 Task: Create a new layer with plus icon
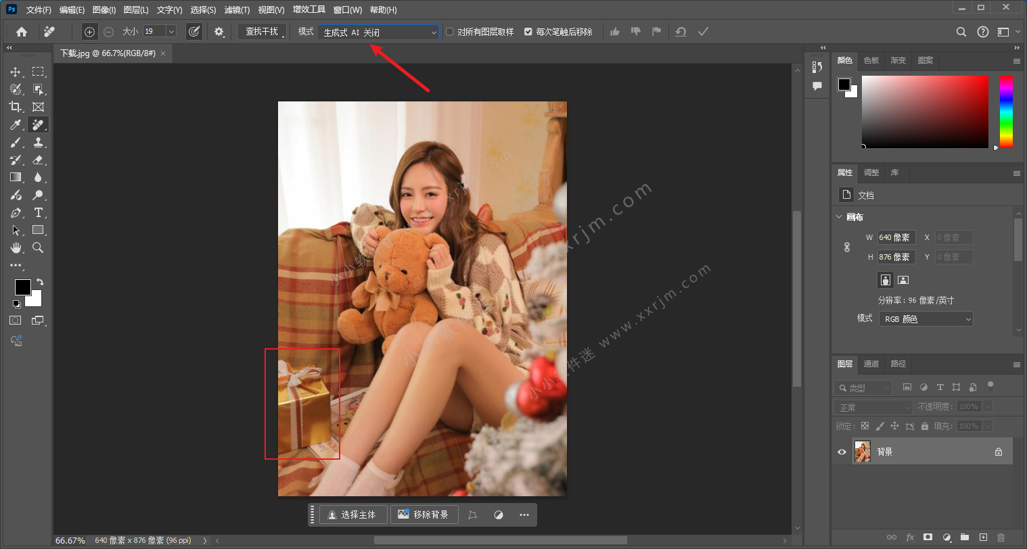983,537
